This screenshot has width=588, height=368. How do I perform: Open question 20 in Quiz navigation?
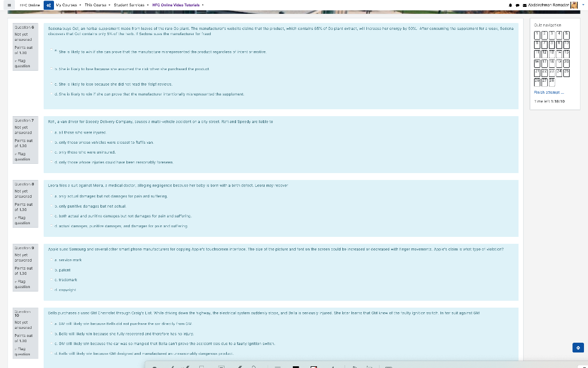[x=566, y=63]
